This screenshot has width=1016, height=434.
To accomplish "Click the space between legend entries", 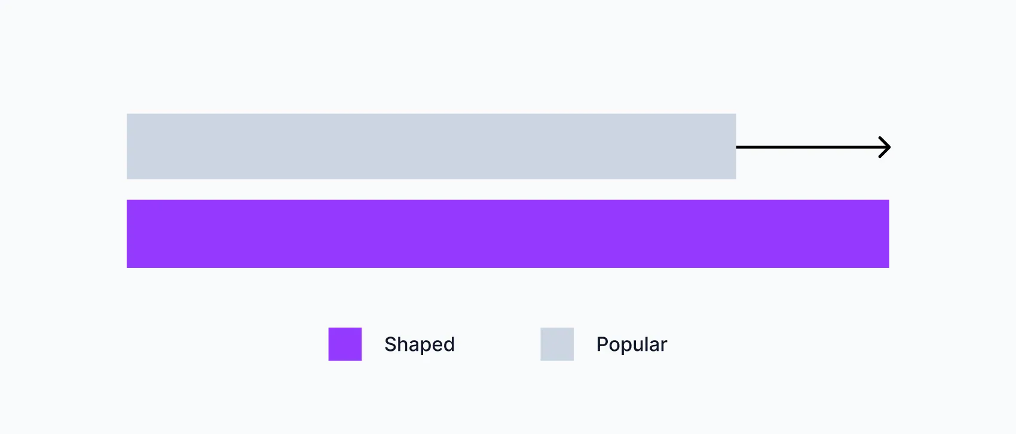I will tap(497, 344).
